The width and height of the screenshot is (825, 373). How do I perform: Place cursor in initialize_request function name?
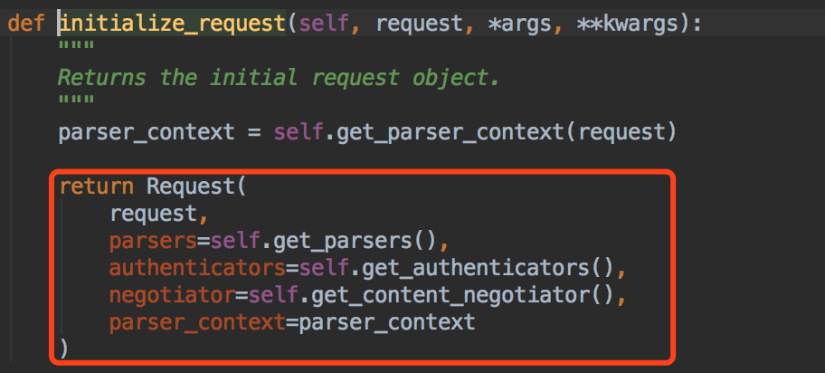click(172, 23)
